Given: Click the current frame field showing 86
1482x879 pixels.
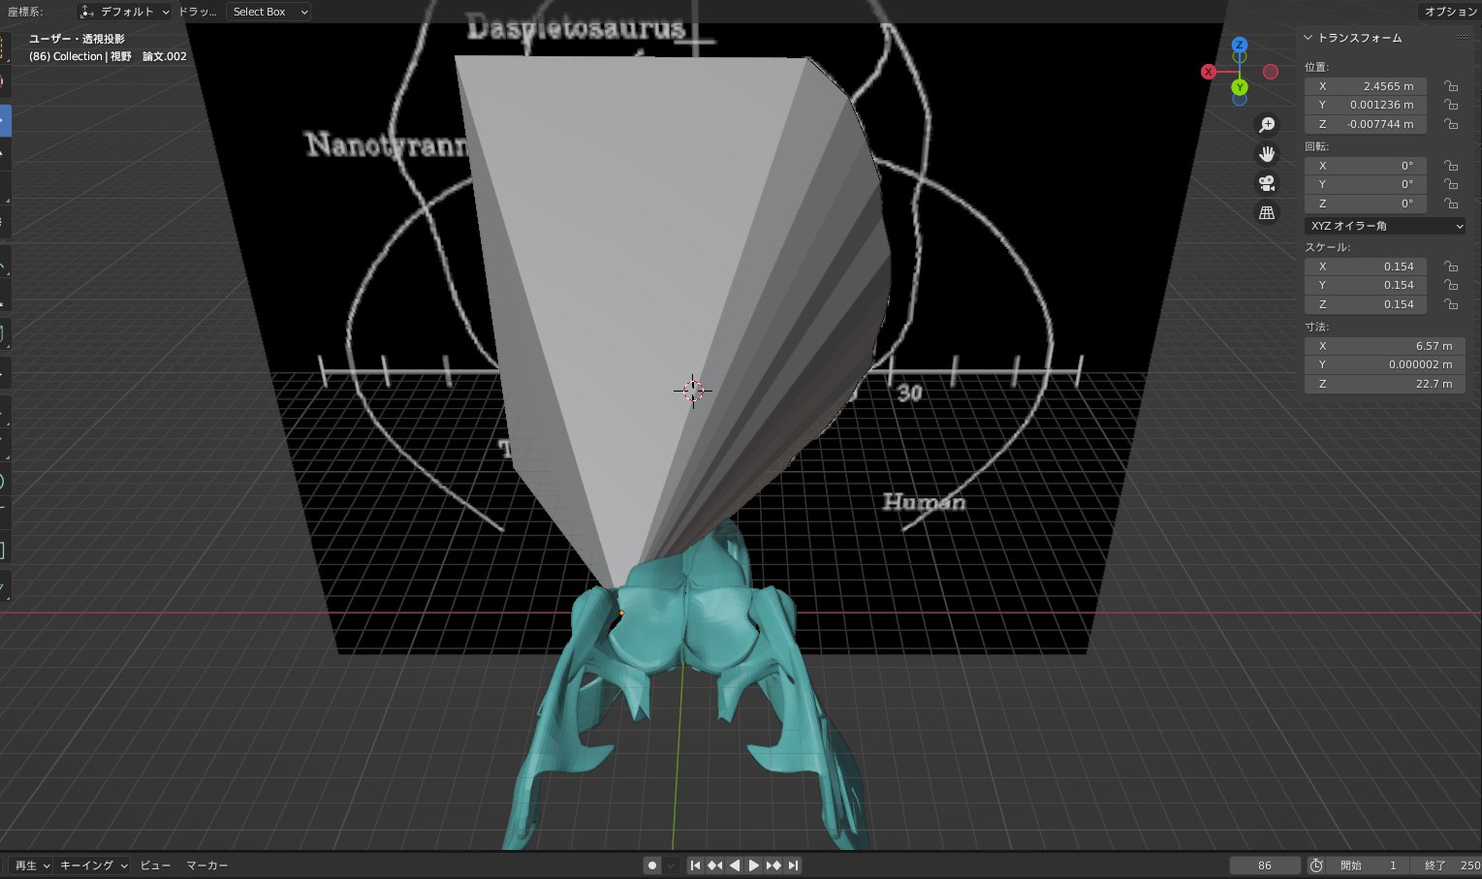Looking at the screenshot, I should 1265,865.
